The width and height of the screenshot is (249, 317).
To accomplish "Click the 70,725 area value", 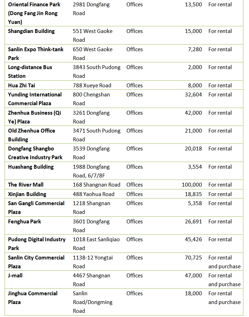I will (x=193, y=258).
